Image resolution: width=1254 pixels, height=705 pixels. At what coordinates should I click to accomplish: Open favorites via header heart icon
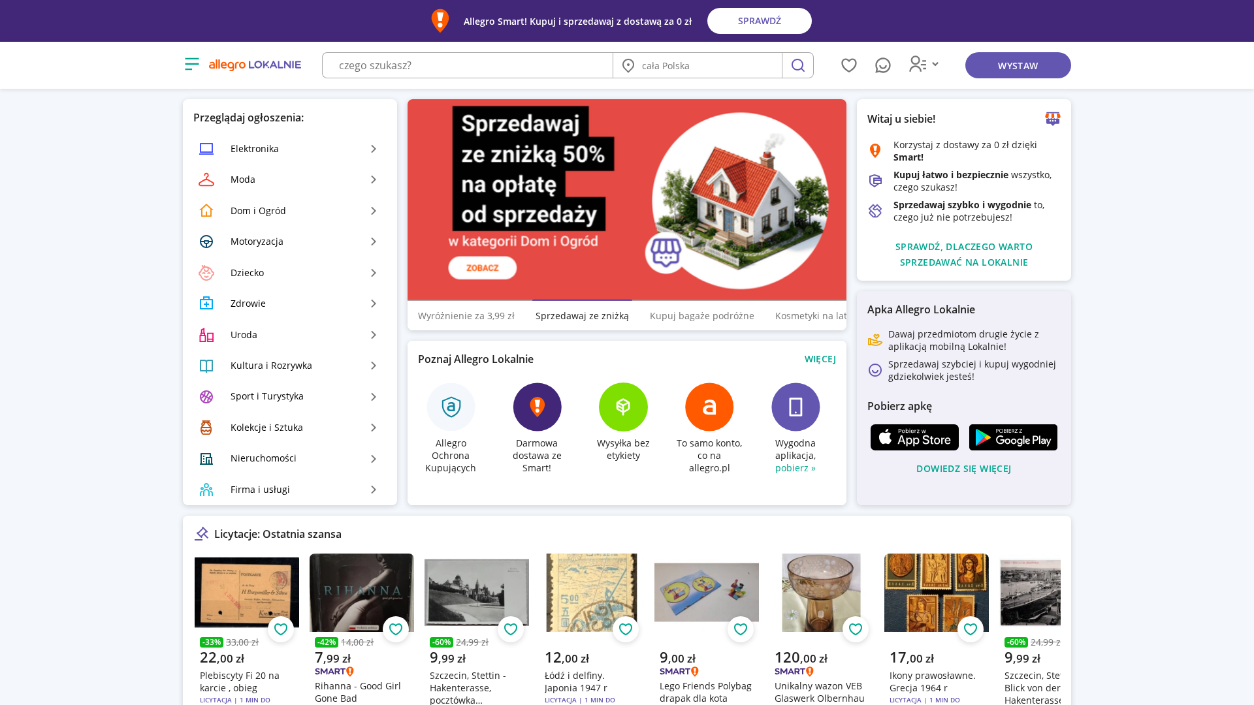(849, 65)
